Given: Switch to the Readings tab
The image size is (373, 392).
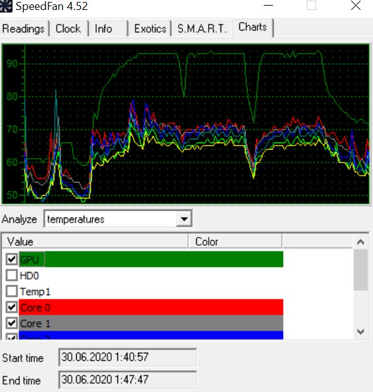Looking at the screenshot, I should [x=24, y=29].
